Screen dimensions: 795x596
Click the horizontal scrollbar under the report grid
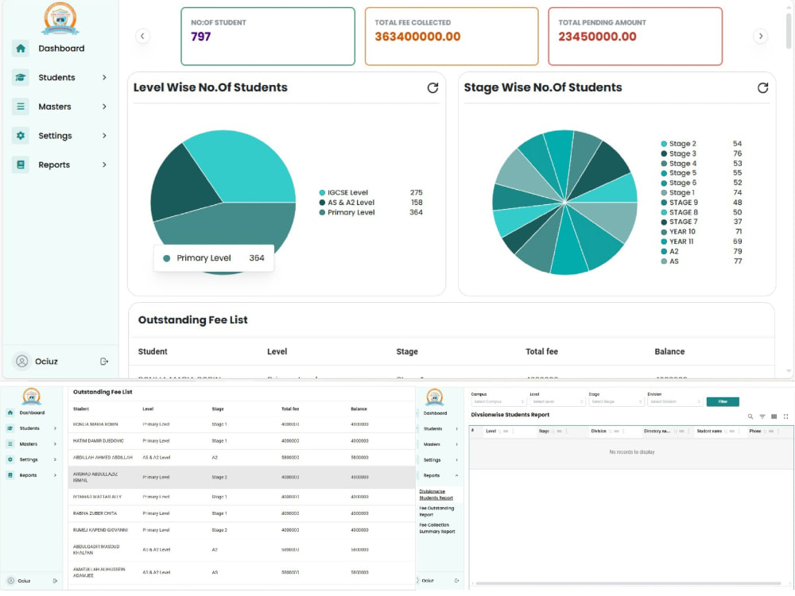tap(628, 583)
